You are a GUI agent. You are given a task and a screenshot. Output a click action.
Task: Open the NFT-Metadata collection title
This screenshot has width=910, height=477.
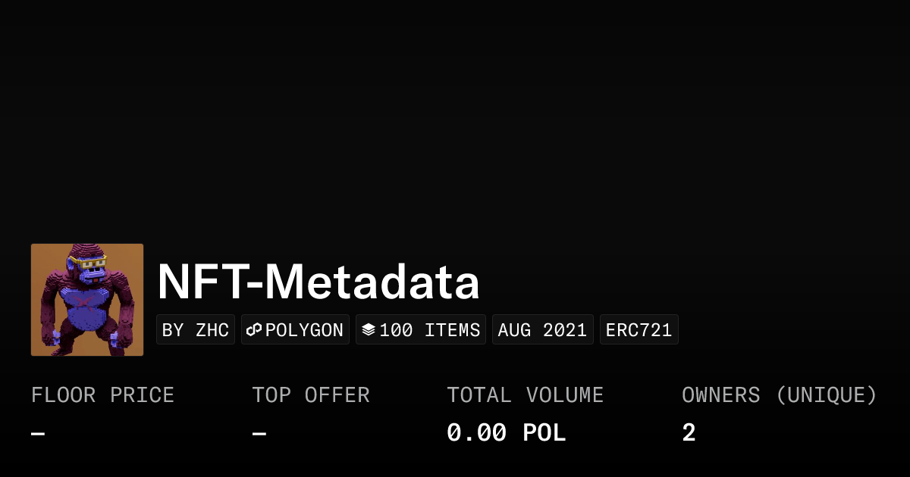(318, 282)
